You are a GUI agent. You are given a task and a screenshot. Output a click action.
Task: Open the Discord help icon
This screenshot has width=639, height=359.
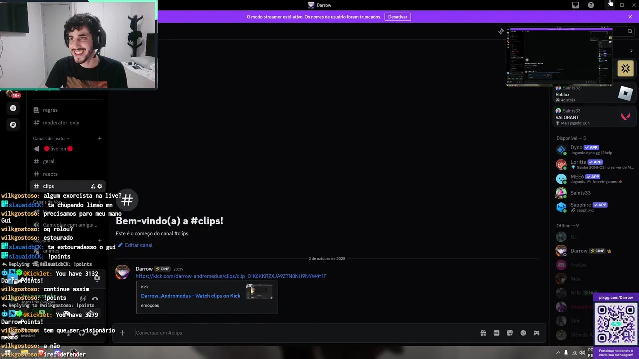click(591, 5)
